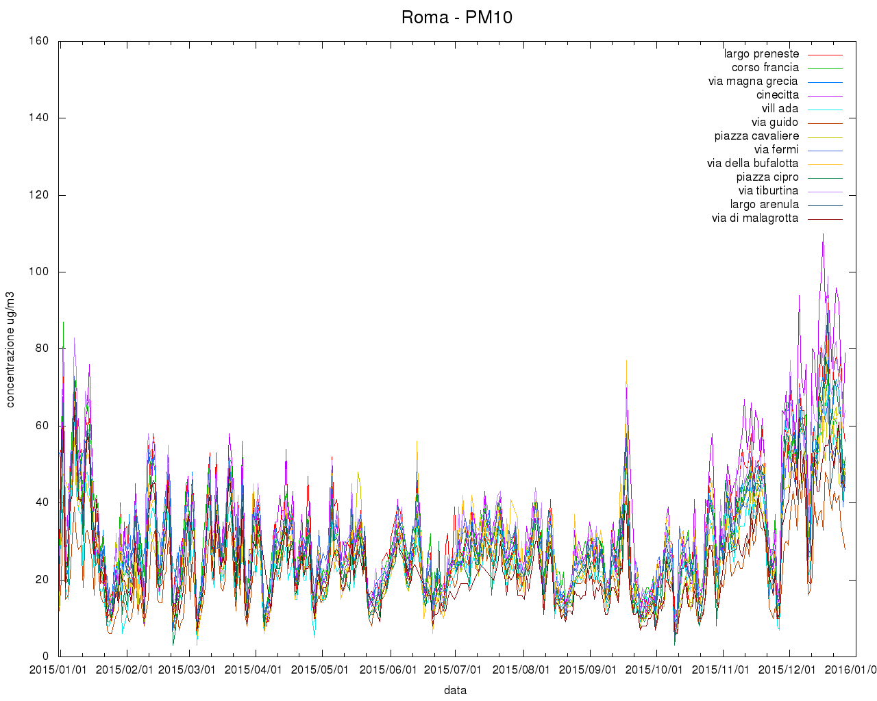Click the "via tiburtina" legend label
This screenshot has height=701, width=877.
(x=768, y=190)
